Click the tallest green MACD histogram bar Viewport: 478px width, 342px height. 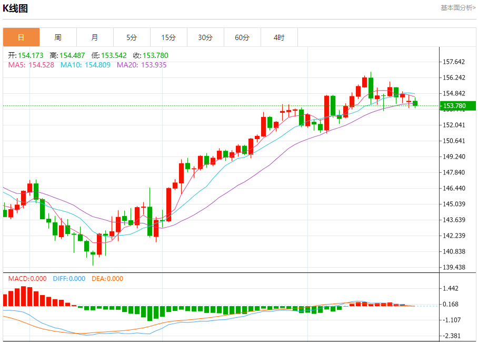[x=150, y=314]
